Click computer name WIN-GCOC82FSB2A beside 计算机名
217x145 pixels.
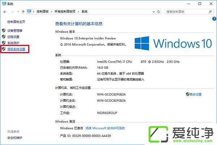[111, 94]
